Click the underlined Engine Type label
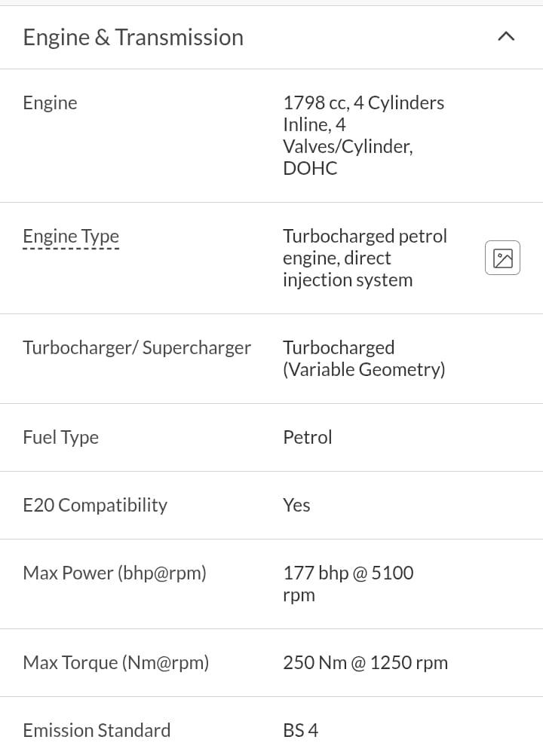Viewport: 543px width, 755px height. [71, 237]
